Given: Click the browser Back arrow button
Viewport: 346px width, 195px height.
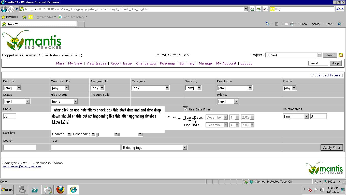Looking at the screenshot, I should point(4,9).
